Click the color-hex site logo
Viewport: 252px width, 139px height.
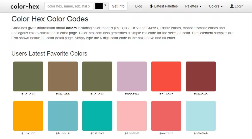25,6
